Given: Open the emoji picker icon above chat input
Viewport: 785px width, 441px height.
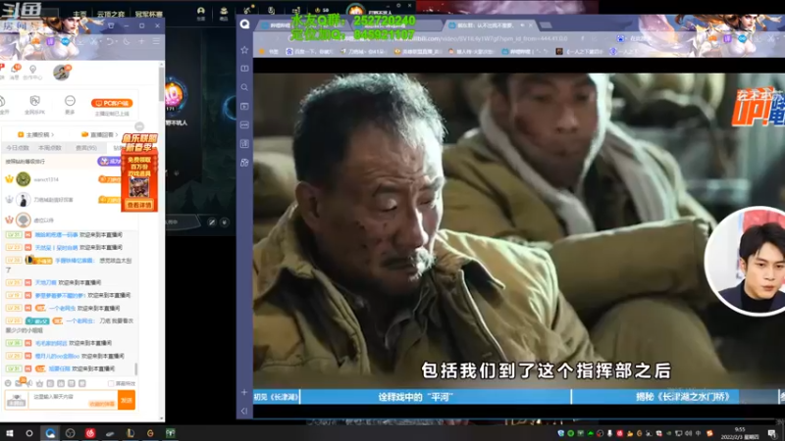Looking at the screenshot, I should click(x=8, y=383).
